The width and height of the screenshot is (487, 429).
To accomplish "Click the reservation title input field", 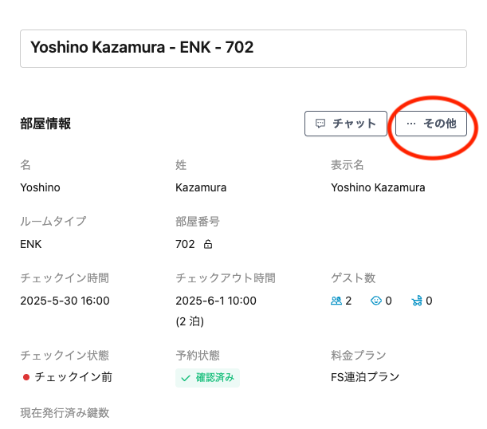I will click(x=243, y=49).
